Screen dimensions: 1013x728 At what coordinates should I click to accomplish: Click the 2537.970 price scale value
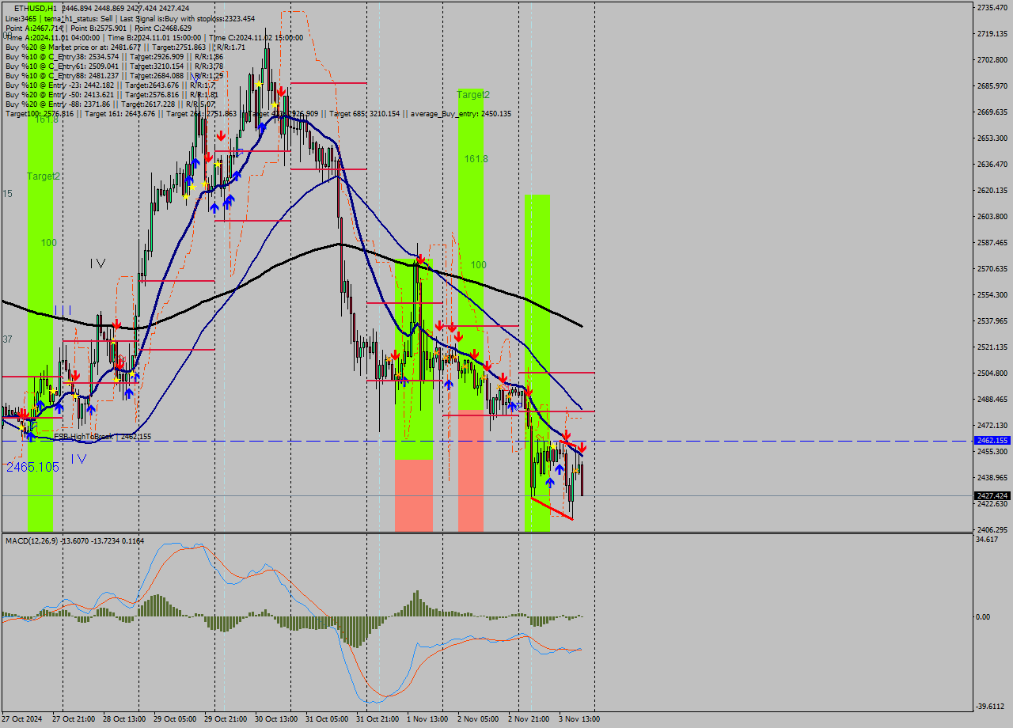992,320
